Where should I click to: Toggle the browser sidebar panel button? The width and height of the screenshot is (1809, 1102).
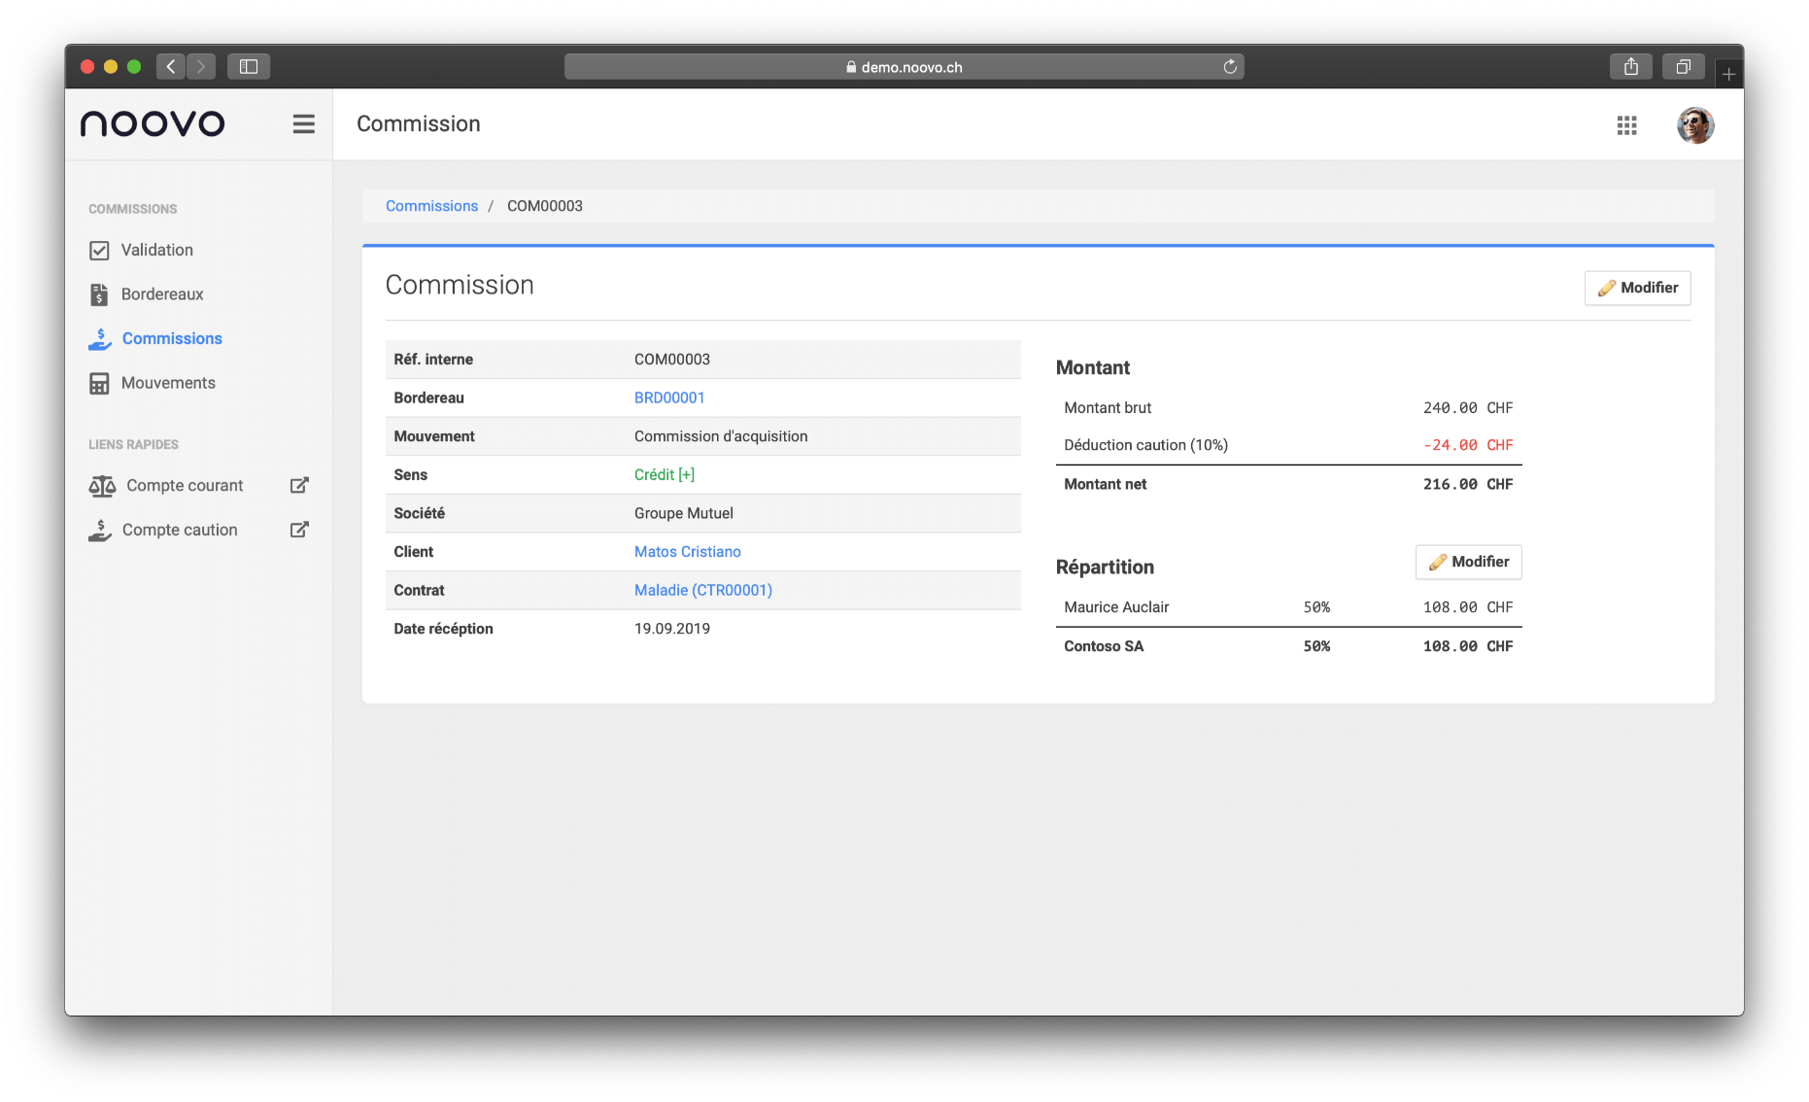coord(249,66)
